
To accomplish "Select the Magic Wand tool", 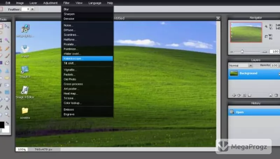I will pyautogui.click(x=7, y=40).
